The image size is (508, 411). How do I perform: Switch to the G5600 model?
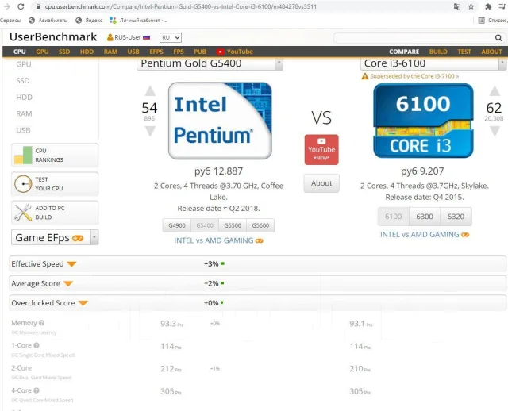260,225
